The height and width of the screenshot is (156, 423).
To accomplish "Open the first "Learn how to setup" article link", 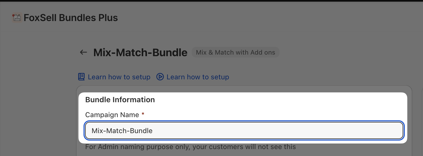I will tap(119, 77).
